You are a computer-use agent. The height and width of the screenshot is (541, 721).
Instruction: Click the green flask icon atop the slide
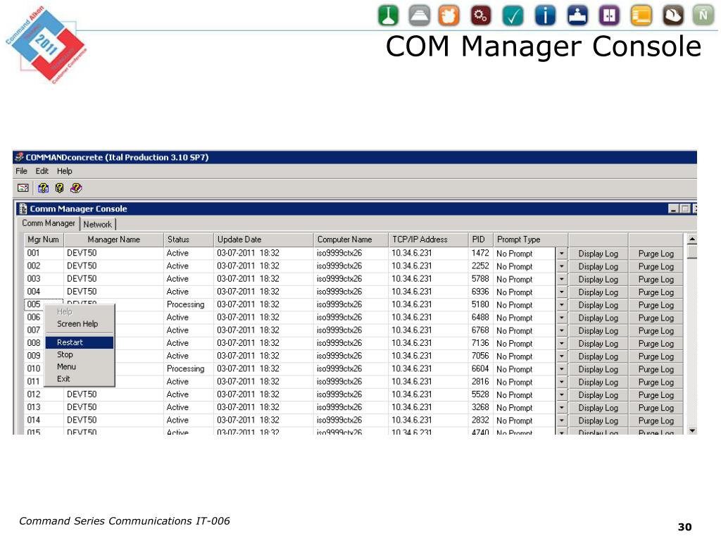[388, 15]
